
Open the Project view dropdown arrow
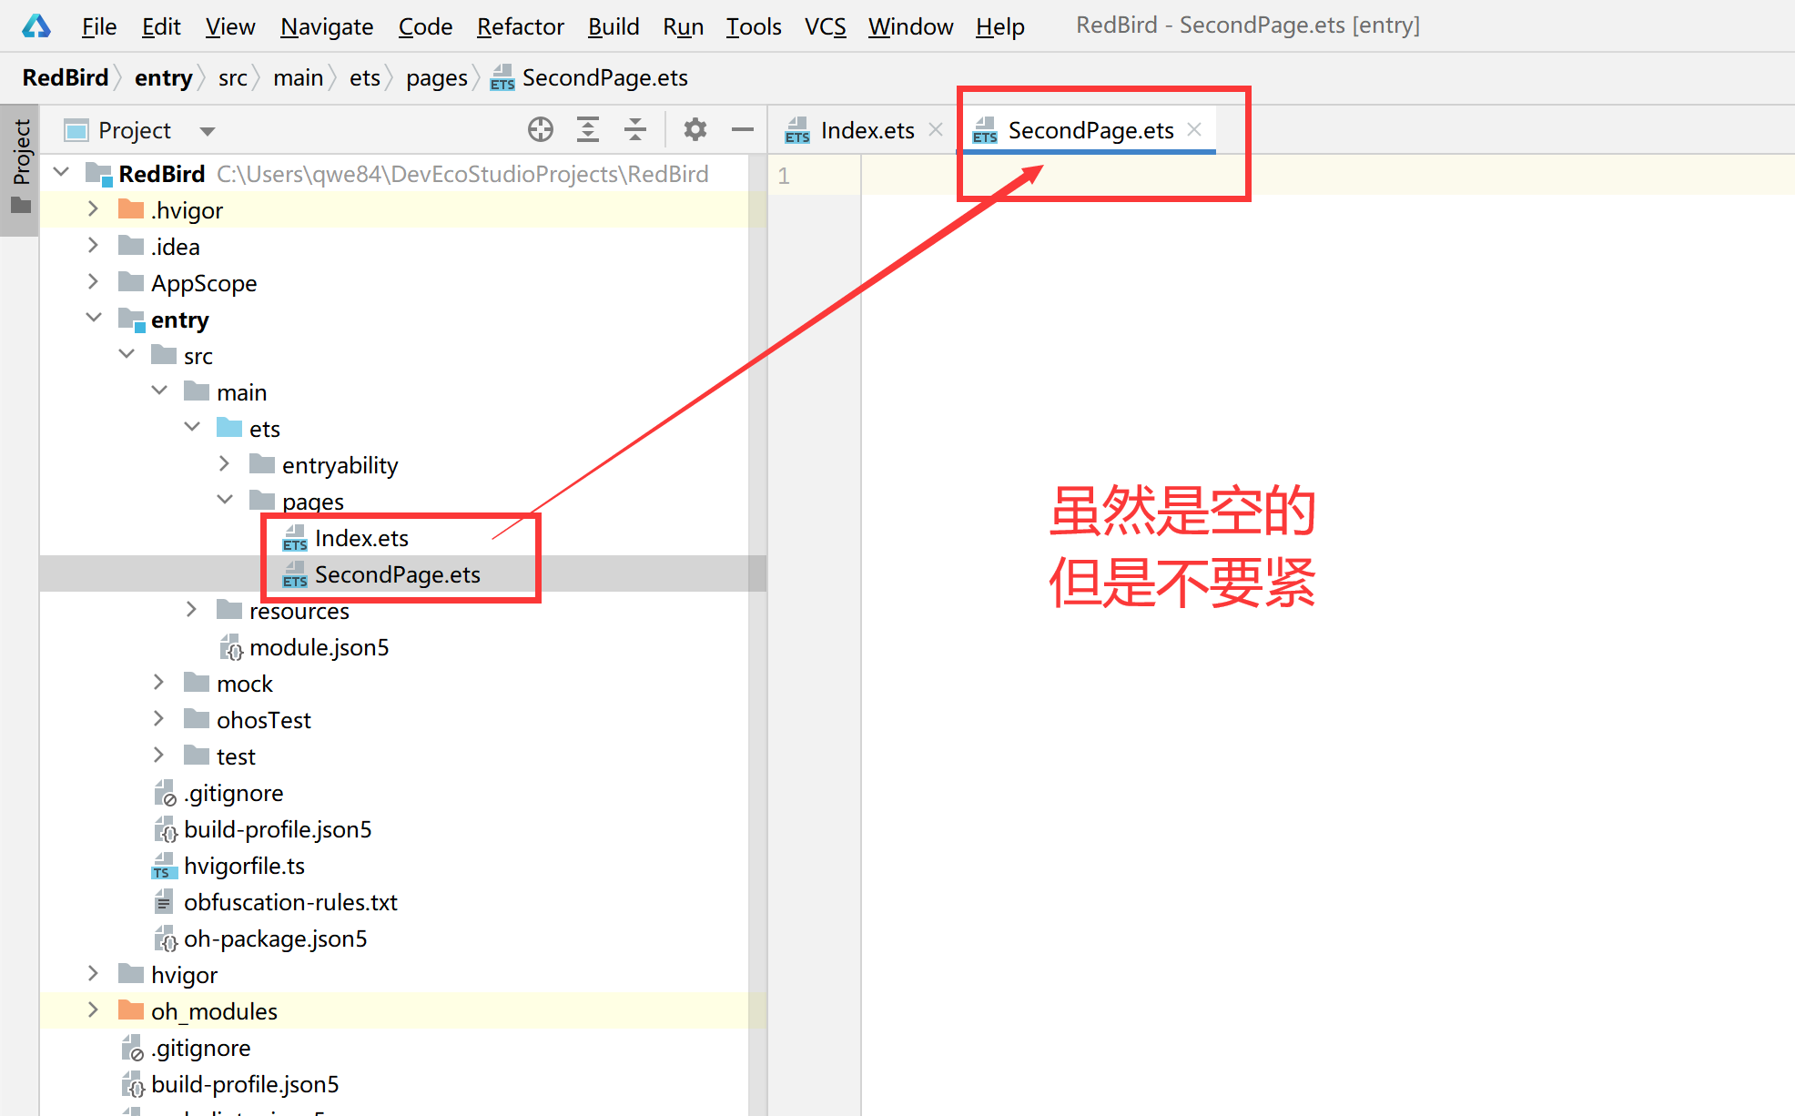pos(208,131)
